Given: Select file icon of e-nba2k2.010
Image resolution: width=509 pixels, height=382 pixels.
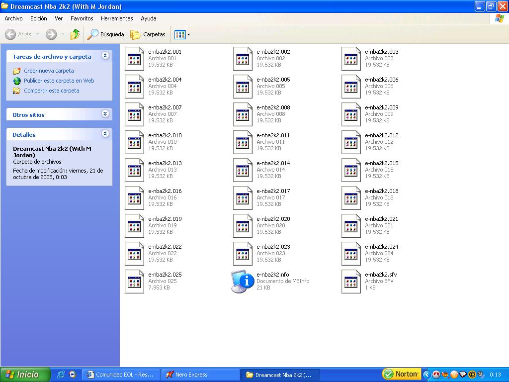Looking at the screenshot, I should (134, 143).
